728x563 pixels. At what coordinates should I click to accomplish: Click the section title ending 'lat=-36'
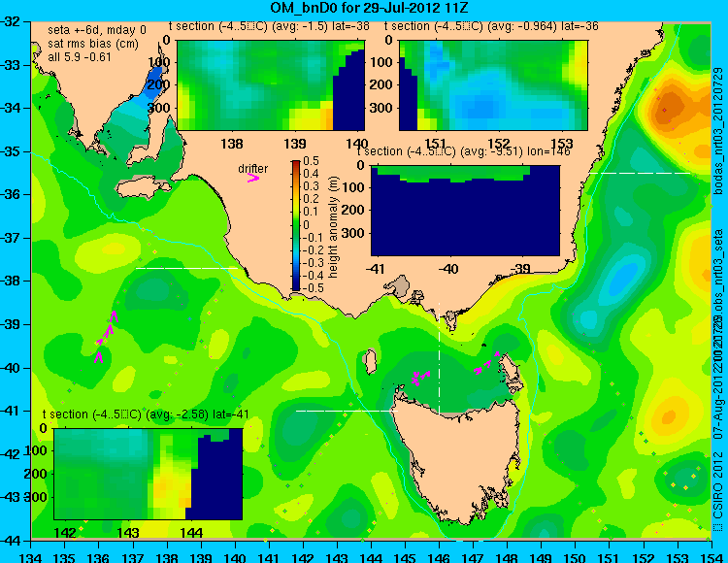click(x=491, y=26)
